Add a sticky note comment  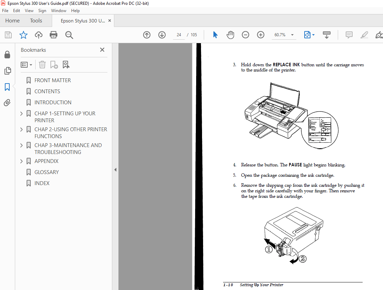pyautogui.click(x=349, y=35)
